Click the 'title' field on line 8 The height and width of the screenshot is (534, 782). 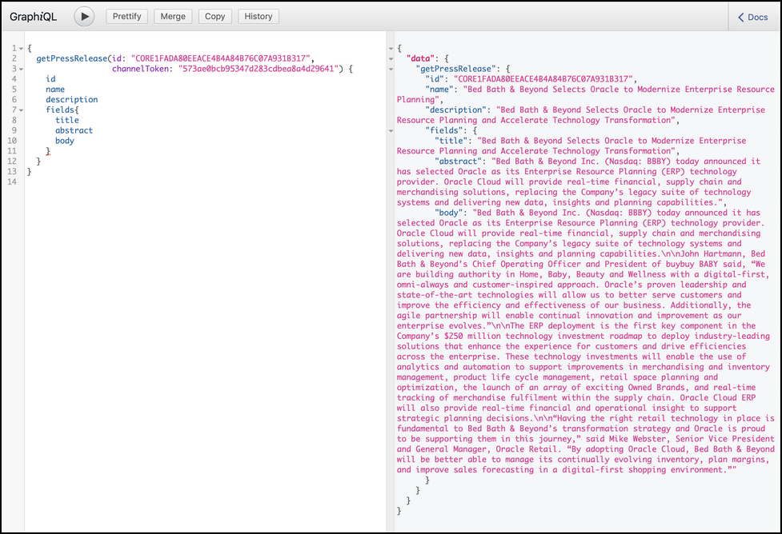point(66,120)
